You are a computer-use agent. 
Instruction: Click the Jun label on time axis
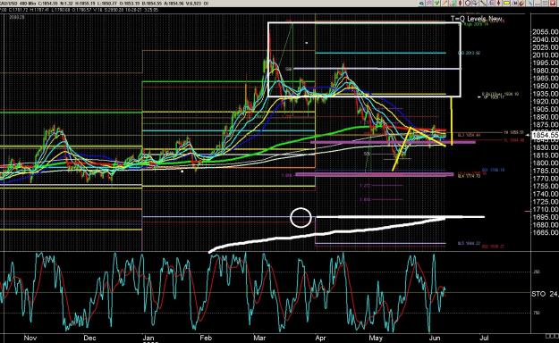pos(434,338)
